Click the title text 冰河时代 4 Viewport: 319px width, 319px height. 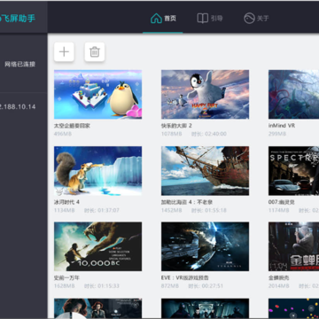point(66,202)
